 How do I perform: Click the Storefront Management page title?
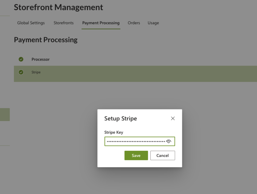(x=59, y=7)
